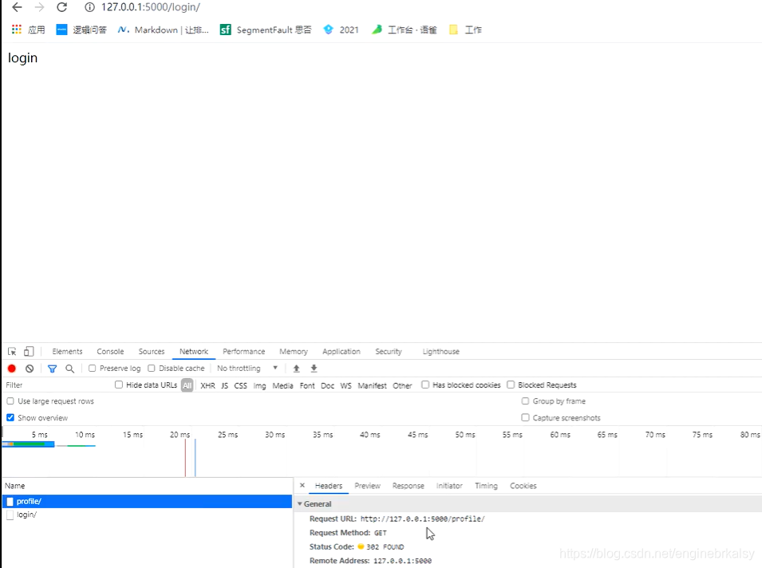Collapse the General headers section

coord(315,504)
